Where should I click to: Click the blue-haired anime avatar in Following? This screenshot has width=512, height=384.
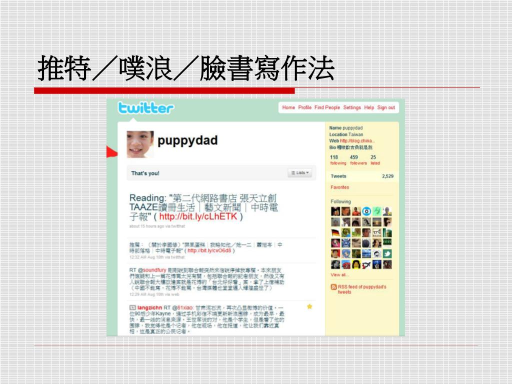click(346, 253)
